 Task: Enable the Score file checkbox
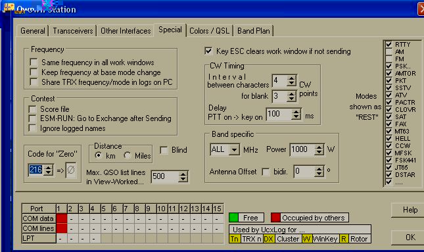coord(32,109)
